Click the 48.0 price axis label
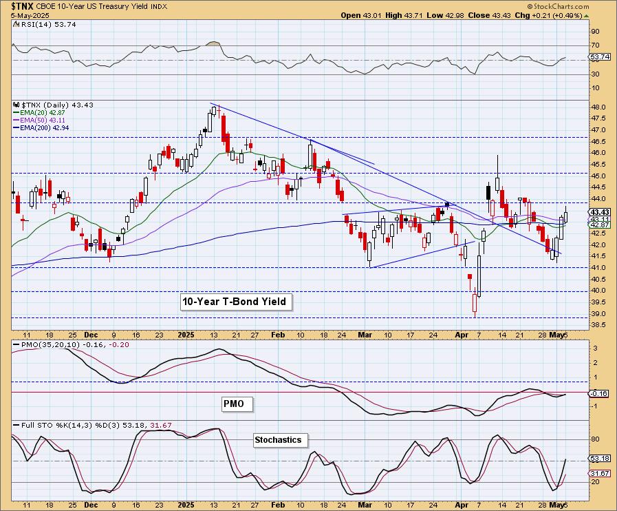This screenshot has width=617, height=511. click(600, 107)
